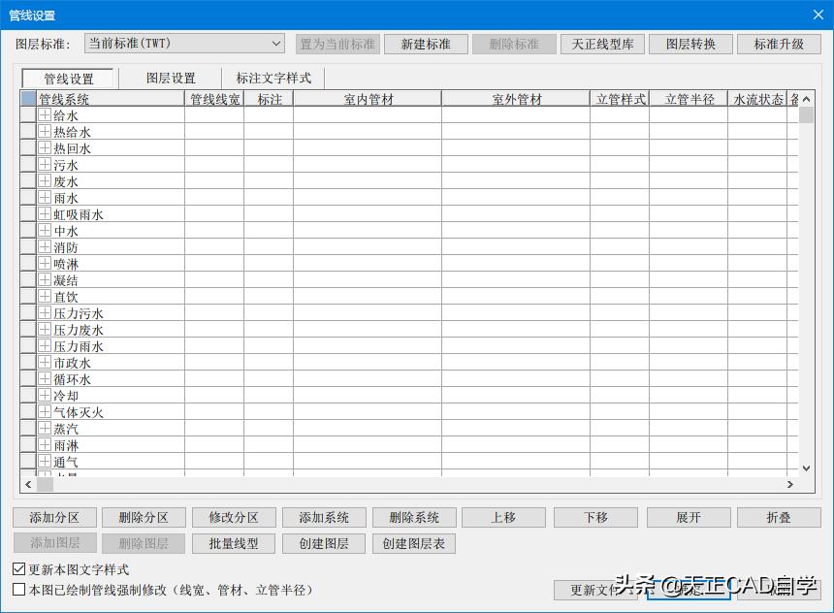Click 添加分区 to add a partition
This screenshot has height=613, width=834.
tap(53, 517)
